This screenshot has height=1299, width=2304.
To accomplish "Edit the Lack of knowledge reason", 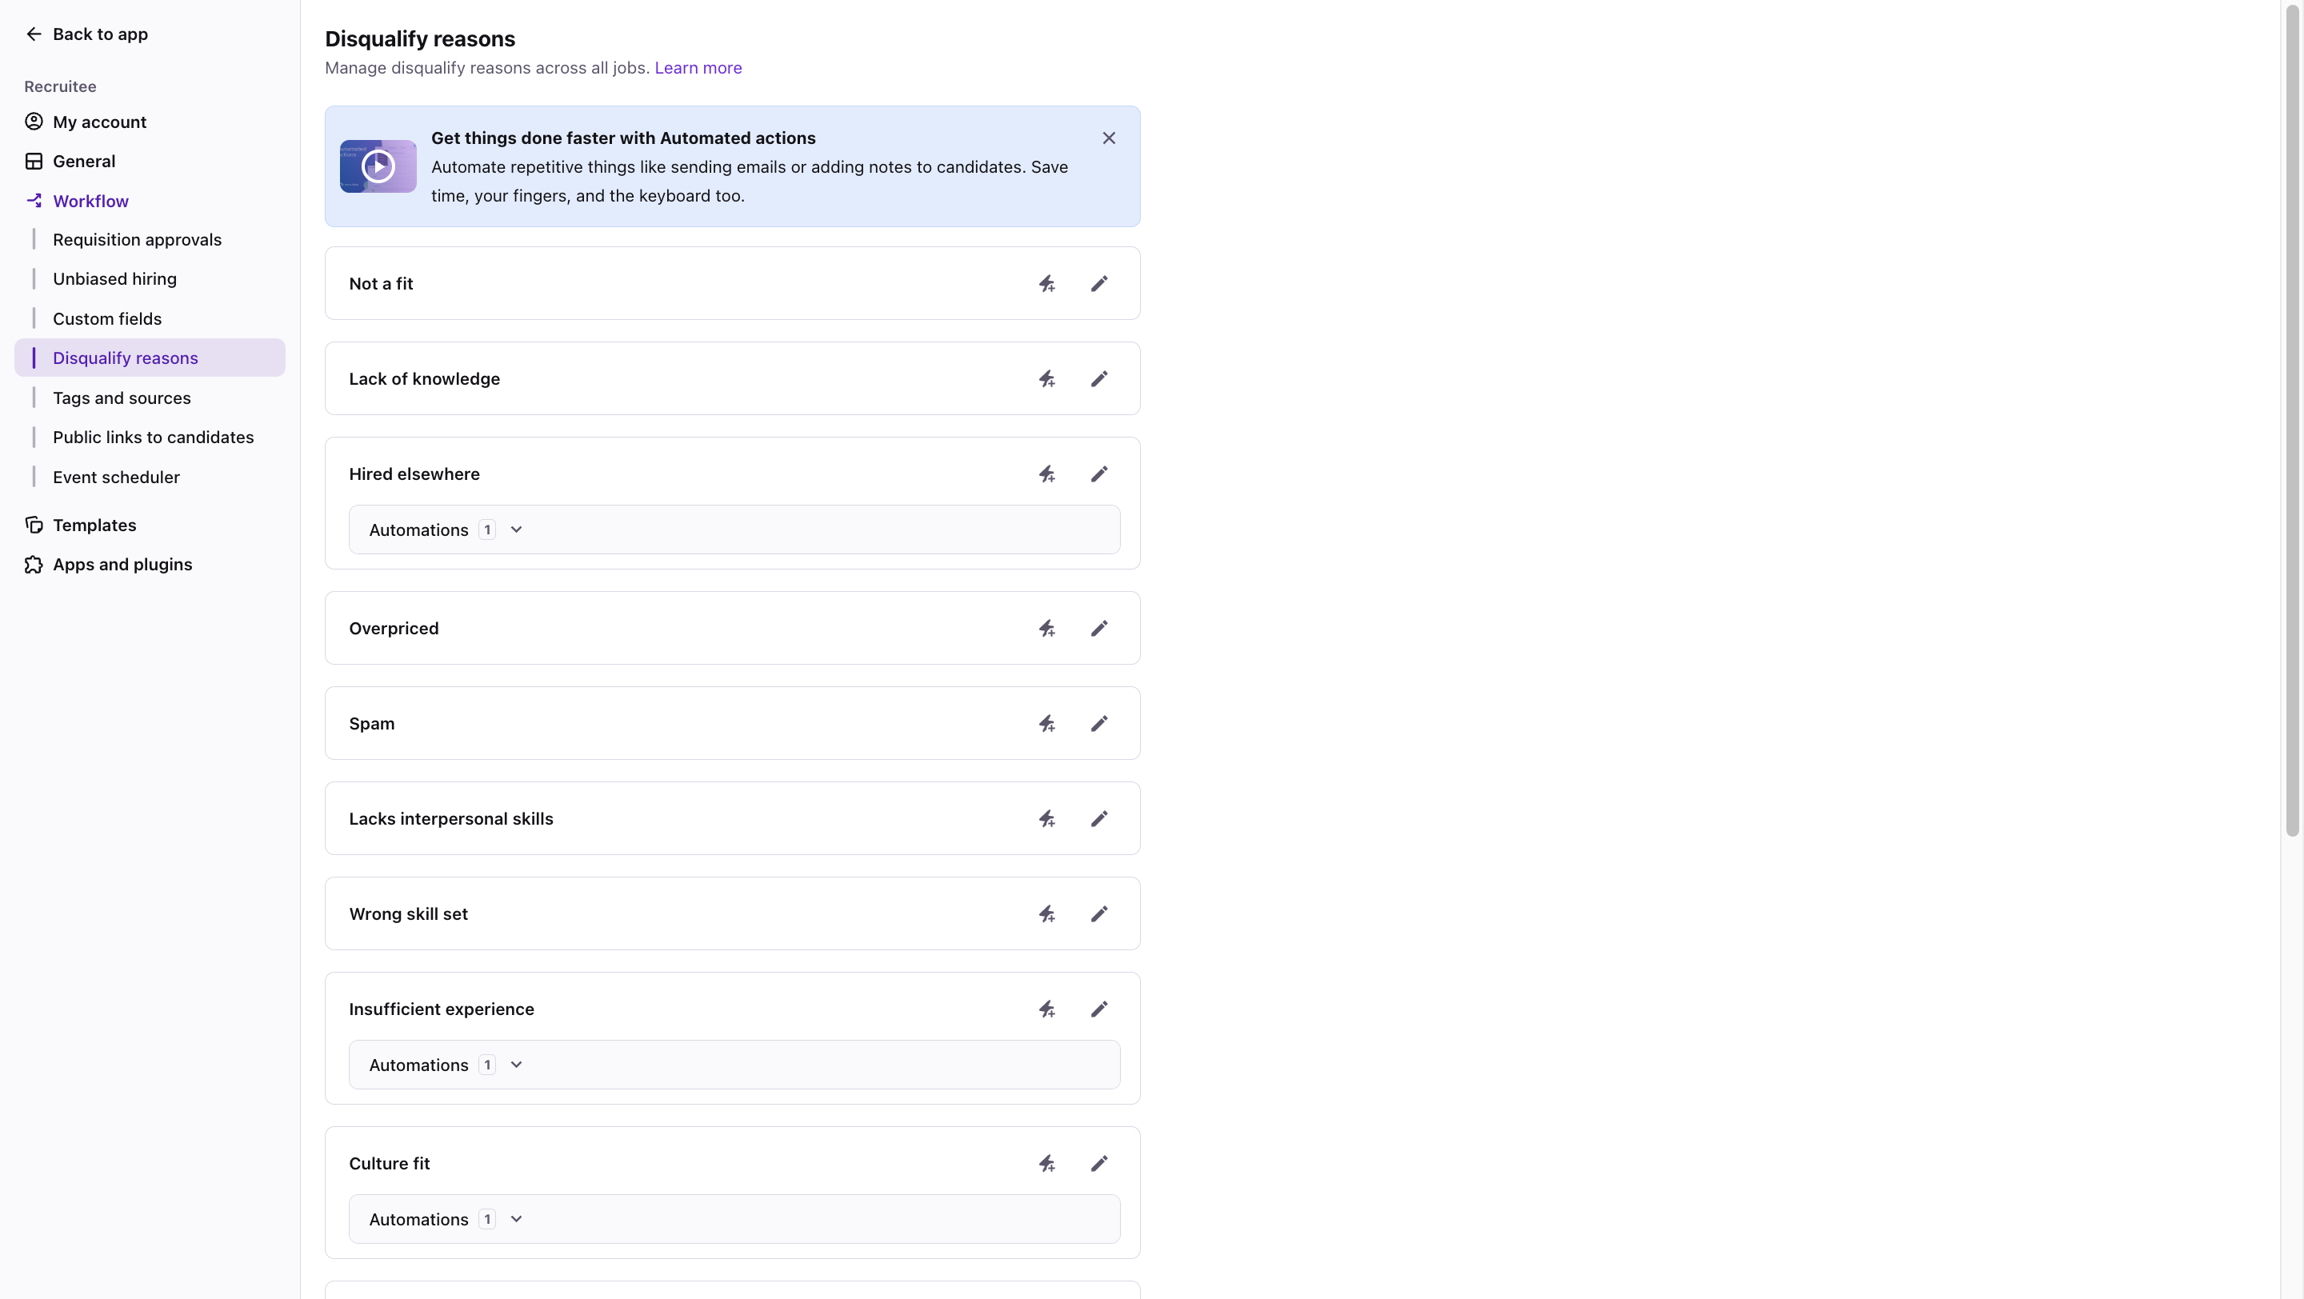I will click(x=1099, y=379).
